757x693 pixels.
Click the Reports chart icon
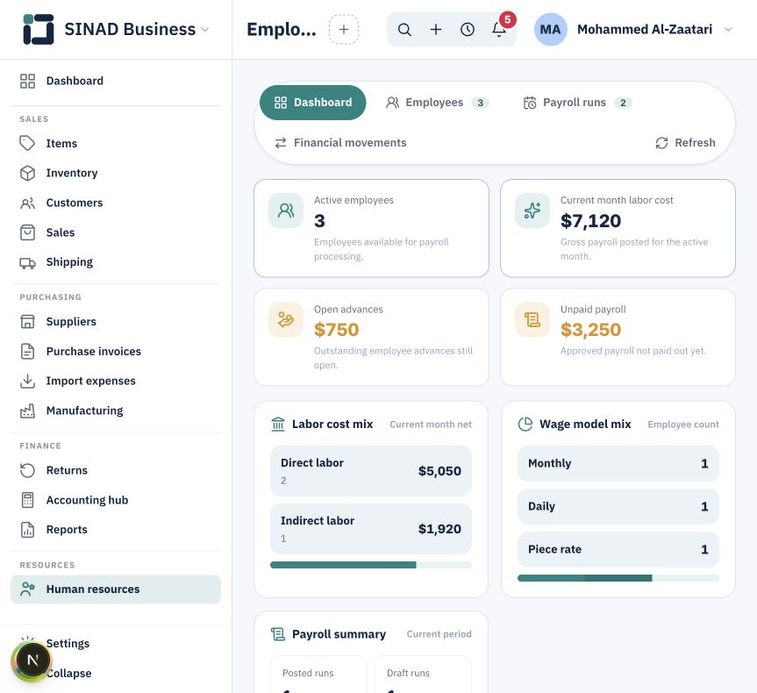(x=27, y=530)
